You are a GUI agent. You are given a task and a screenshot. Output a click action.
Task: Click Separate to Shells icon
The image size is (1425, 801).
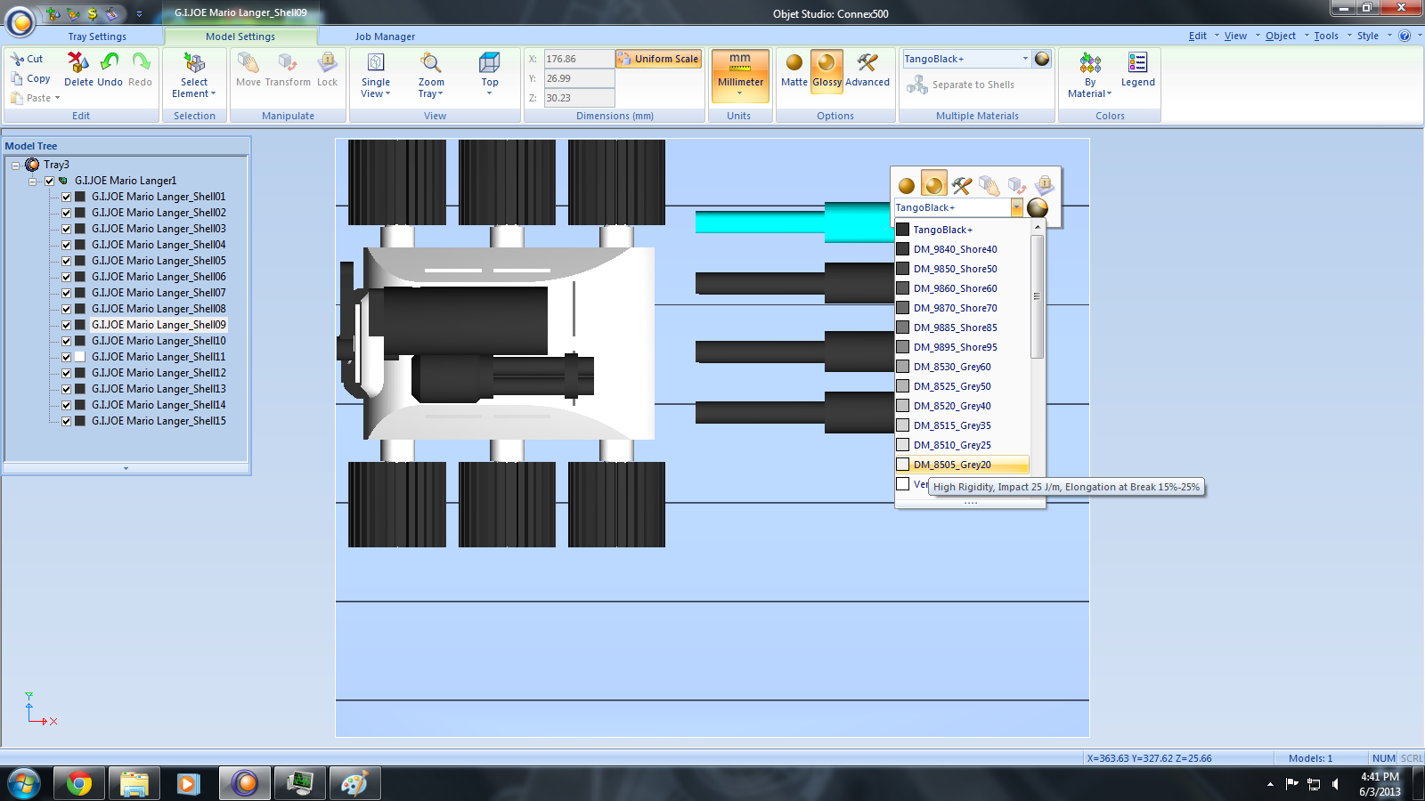click(x=917, y=85)
